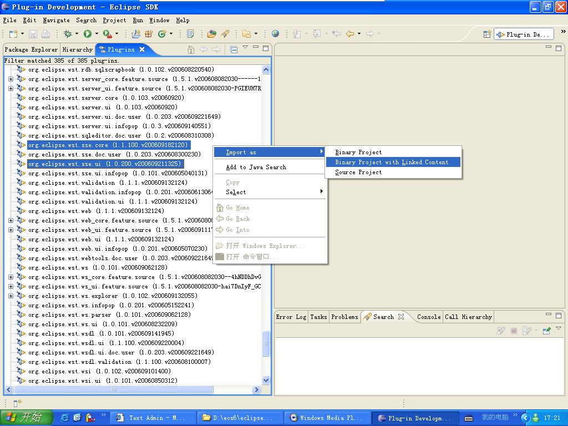Open Text Admin taskbar window
This screenshot has height=426, width=568.
[153, 418]
